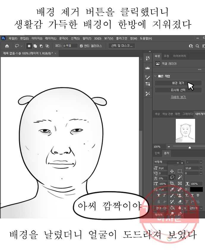Click the Navigator zoom out mountain icon
Viewport: 205px width, 250px height.
click(168, 147)
